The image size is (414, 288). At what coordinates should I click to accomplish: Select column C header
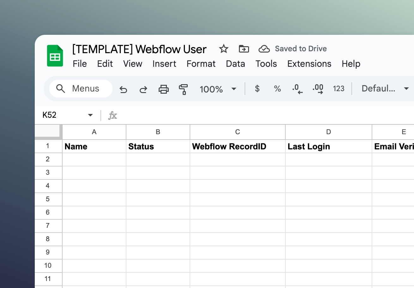[238, 132]
